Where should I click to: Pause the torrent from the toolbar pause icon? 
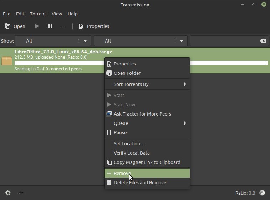50,26
